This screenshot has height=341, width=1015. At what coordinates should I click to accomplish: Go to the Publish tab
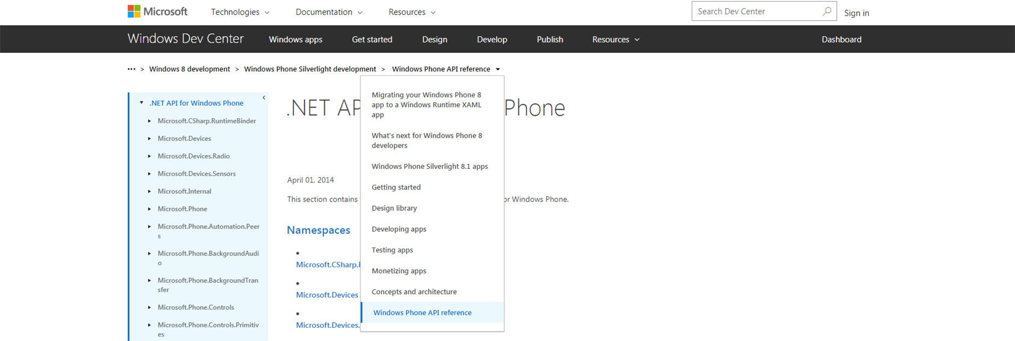click(x=550, y=39)
